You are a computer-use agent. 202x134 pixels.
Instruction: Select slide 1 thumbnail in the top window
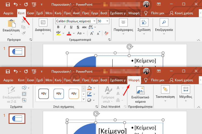click(x=17, y=51)
